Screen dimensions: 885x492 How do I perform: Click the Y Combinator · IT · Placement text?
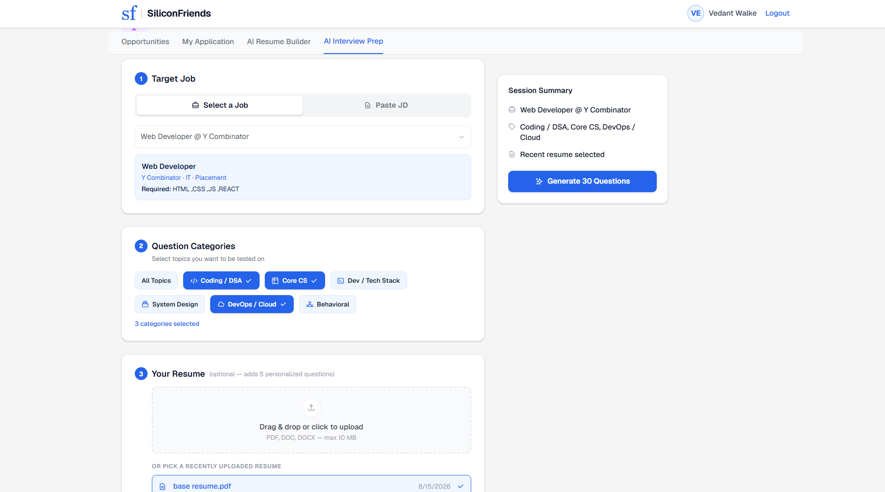coord(184,177)
